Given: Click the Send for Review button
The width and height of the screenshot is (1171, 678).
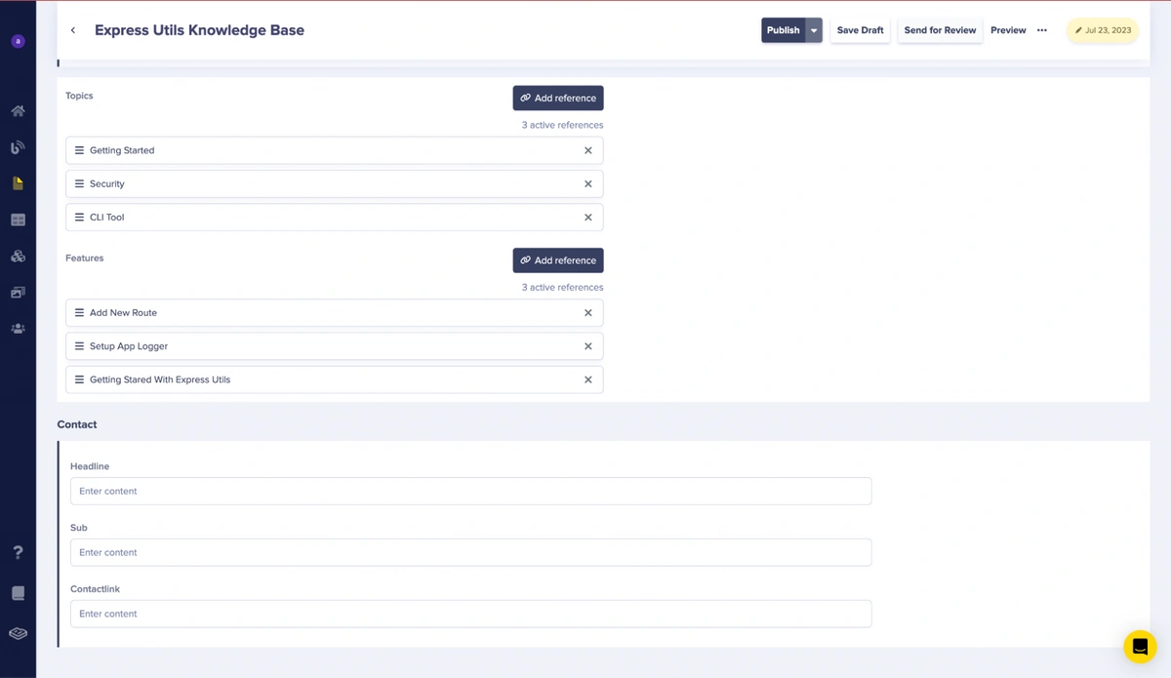Looking at the screenshot, I should [940, 30].
